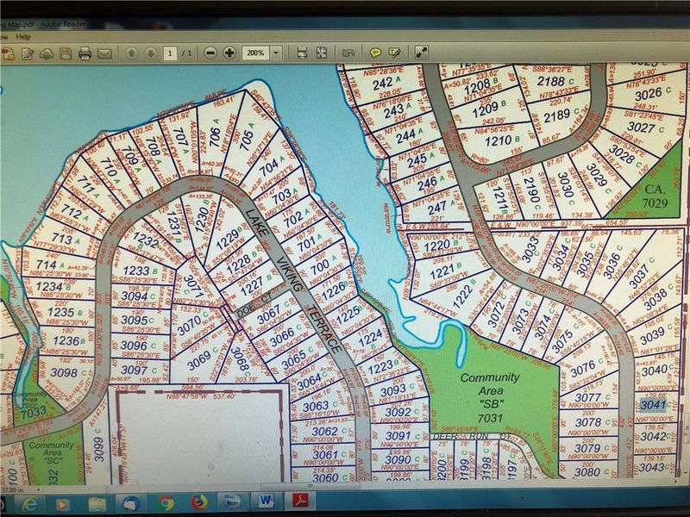Add a sticky note comment
Image resolution: width=690 pixels, height=517 pixels.
(375, 53)
